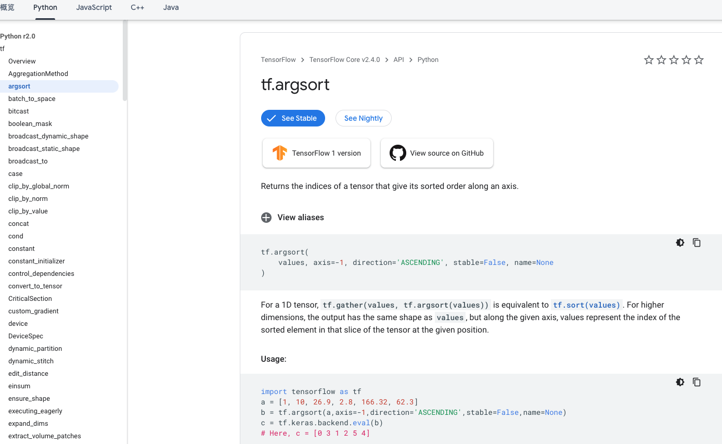The image size is (722, 444).
Task: Open the 概览 tab
Action: 7,8
